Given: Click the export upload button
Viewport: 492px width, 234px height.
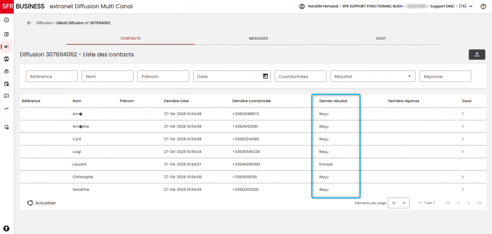Looking at the screenshot, I should tap(477, 55).
